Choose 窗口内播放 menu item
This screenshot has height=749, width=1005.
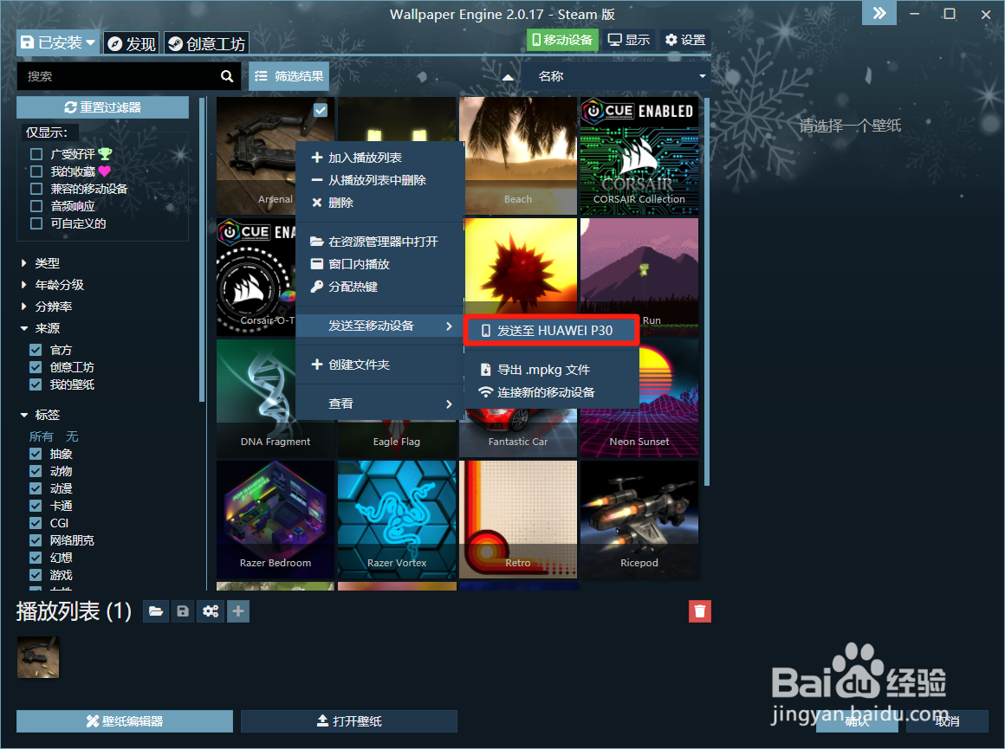[379, 264]
